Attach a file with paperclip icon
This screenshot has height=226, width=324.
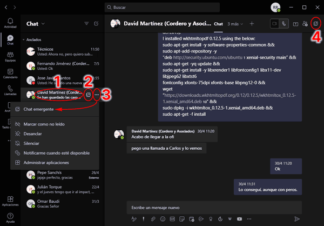(153, 219)
